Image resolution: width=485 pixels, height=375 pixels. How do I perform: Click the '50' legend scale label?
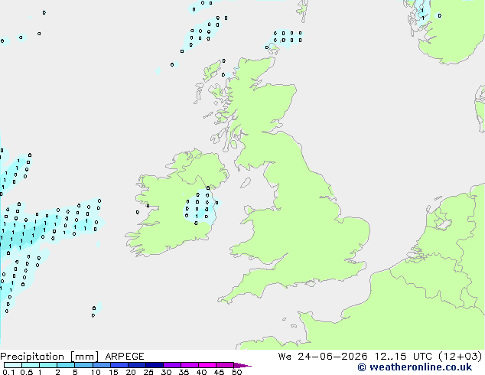(x=236, y=372)
